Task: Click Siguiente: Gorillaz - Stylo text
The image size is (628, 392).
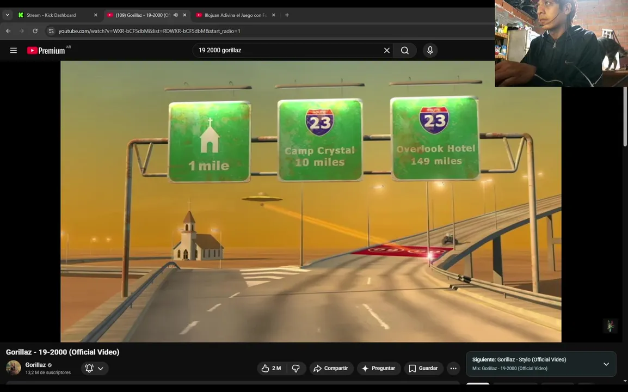Action: click(x=519, y=359)
